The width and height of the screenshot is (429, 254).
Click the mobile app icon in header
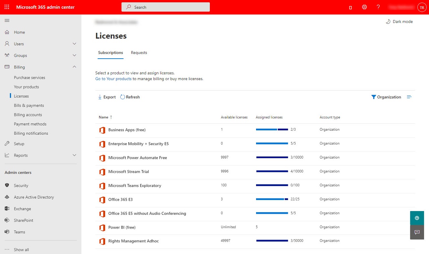[x=351, y=7]
